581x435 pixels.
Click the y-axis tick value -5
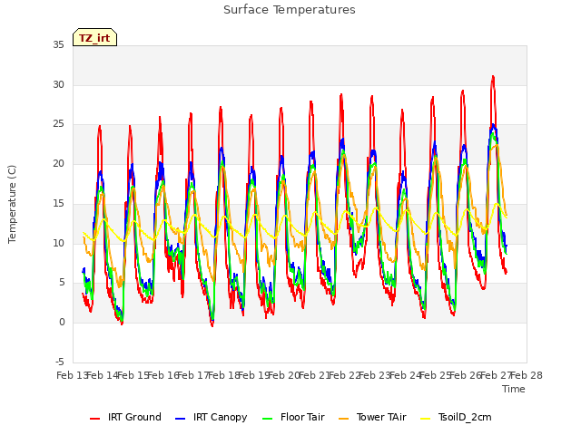tap(60, 362)
